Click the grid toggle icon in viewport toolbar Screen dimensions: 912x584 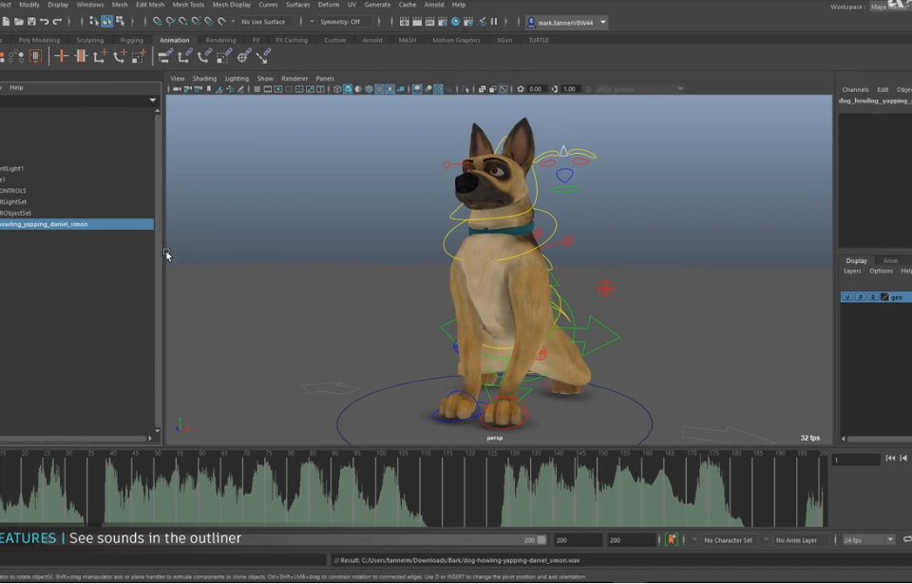point(257,89)
